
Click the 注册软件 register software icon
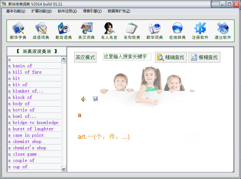200,31
